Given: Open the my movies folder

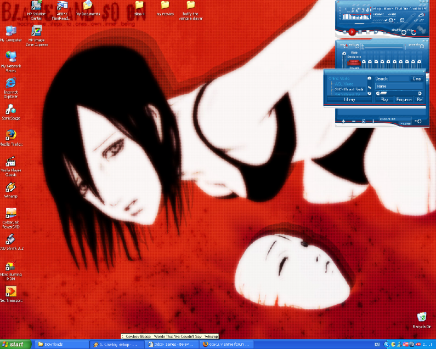Looking at the screenshot, I should pyautogui.click(x=165, y=8).
